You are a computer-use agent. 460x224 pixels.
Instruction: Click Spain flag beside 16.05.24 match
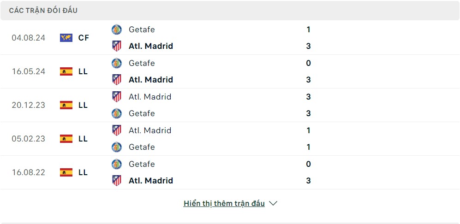pos(66,71)
